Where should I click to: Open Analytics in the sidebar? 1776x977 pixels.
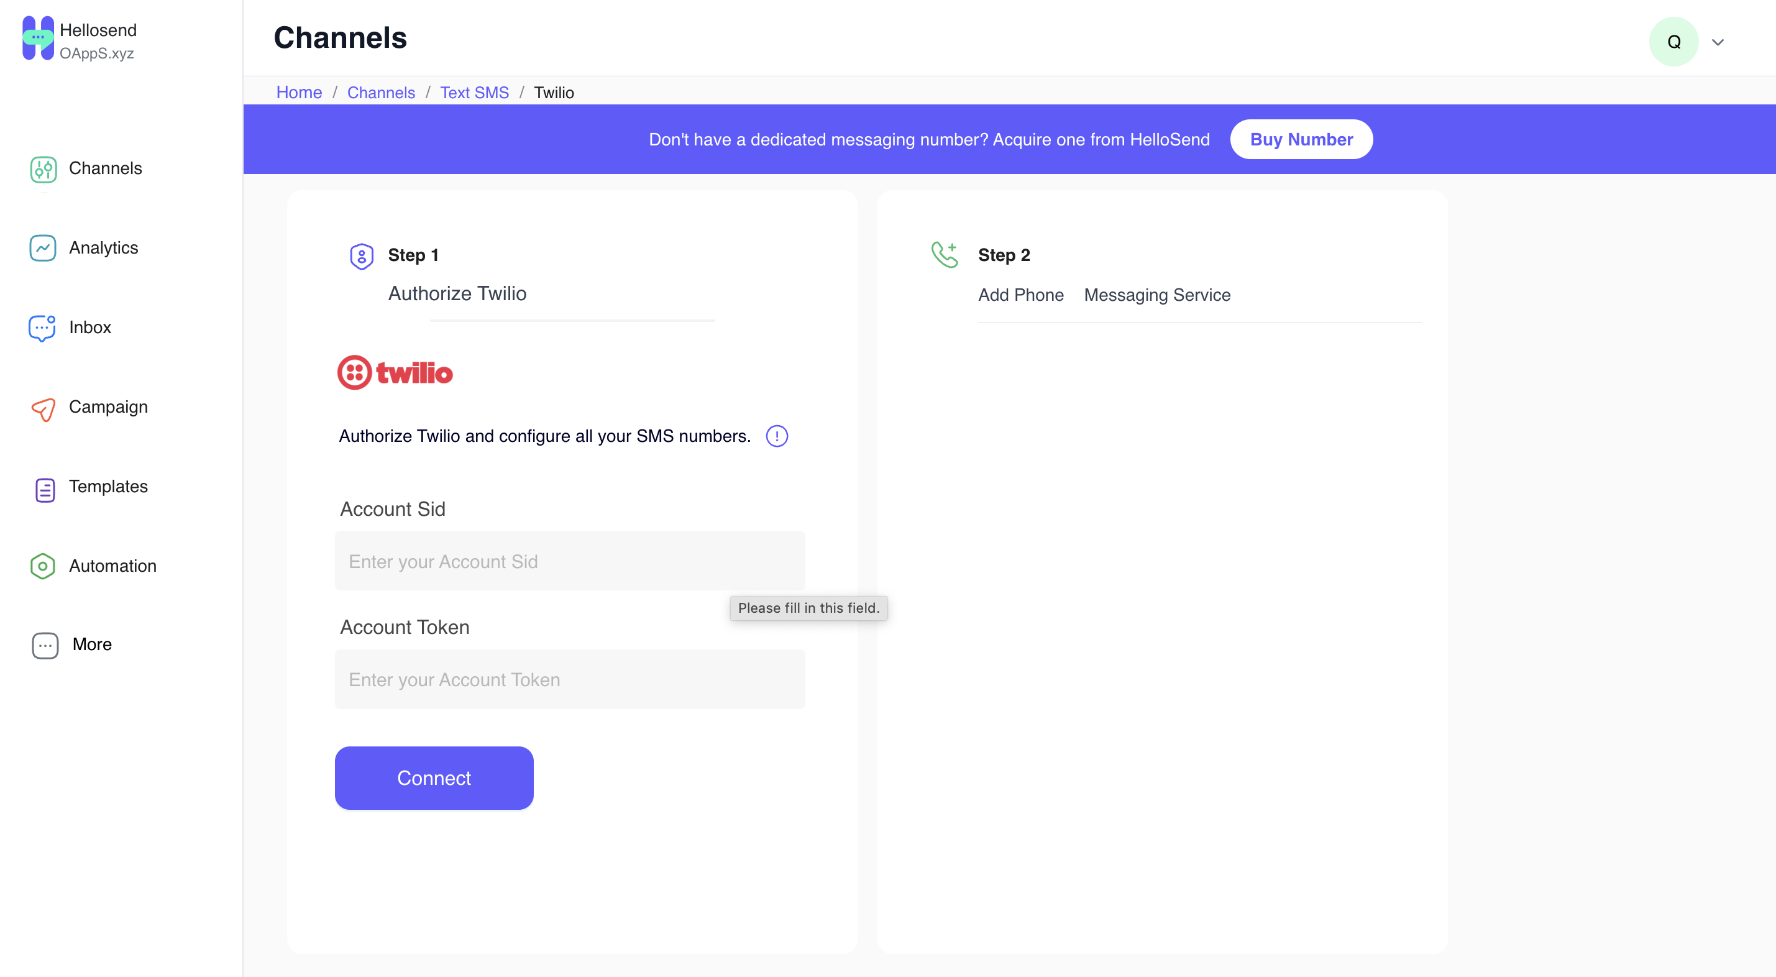point(103,247)
